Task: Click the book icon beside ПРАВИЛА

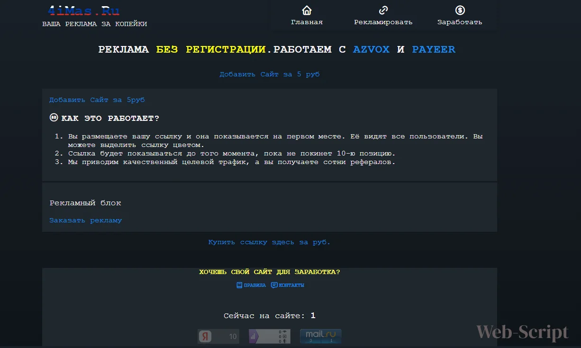Action: point(239,285)
